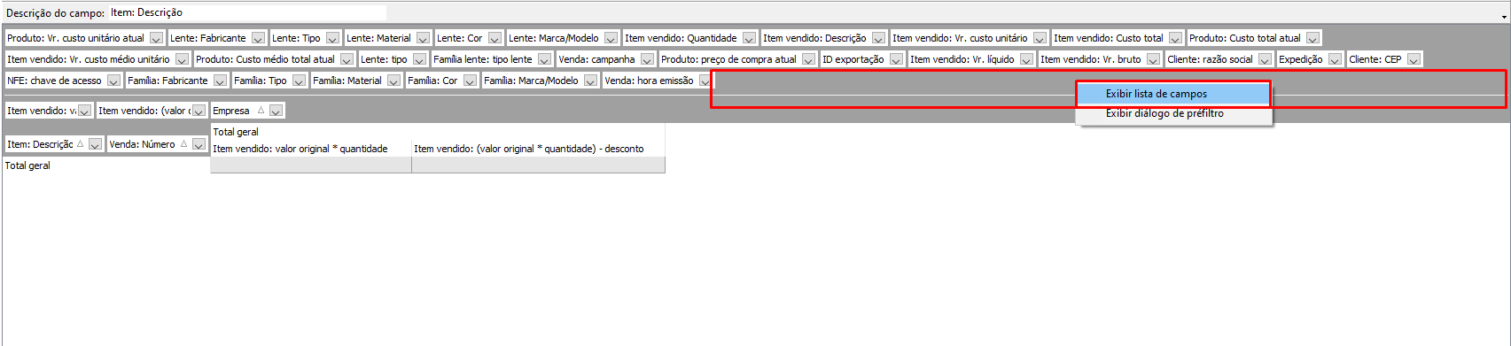The image size is (1511, 346).
Task: Expand 'Item vendido: Quantidade' filter dropdown
Action: click(749, 38)
